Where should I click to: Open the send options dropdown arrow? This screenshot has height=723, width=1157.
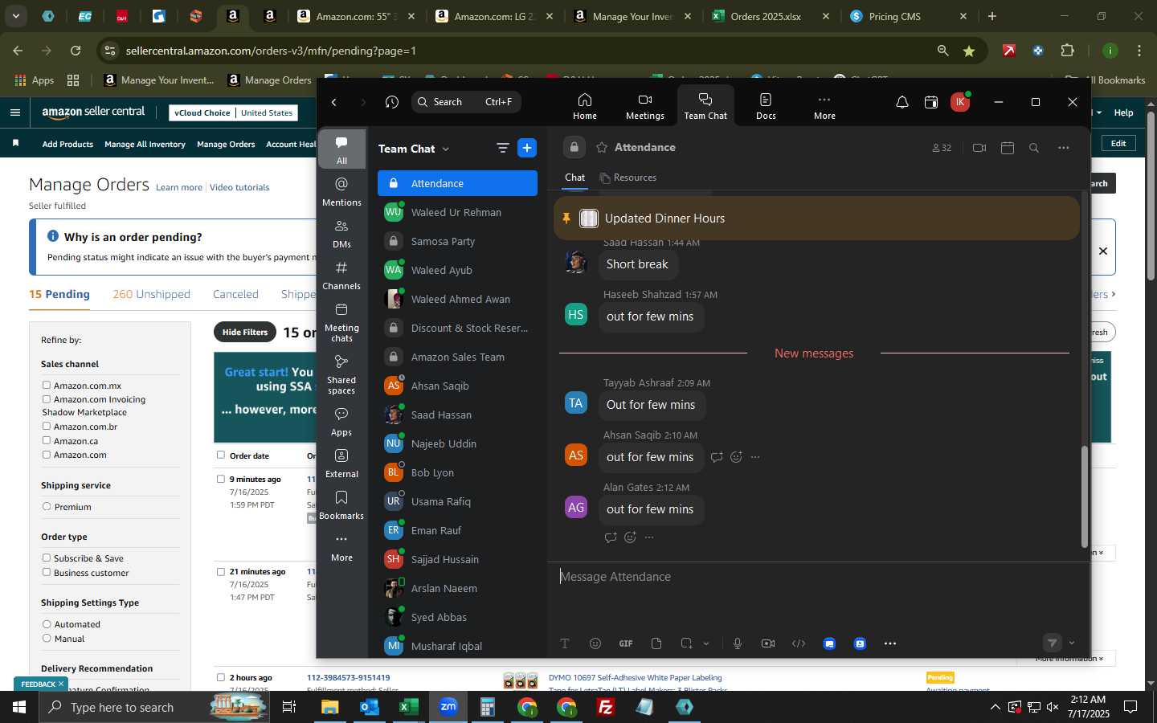point(1072,643)
